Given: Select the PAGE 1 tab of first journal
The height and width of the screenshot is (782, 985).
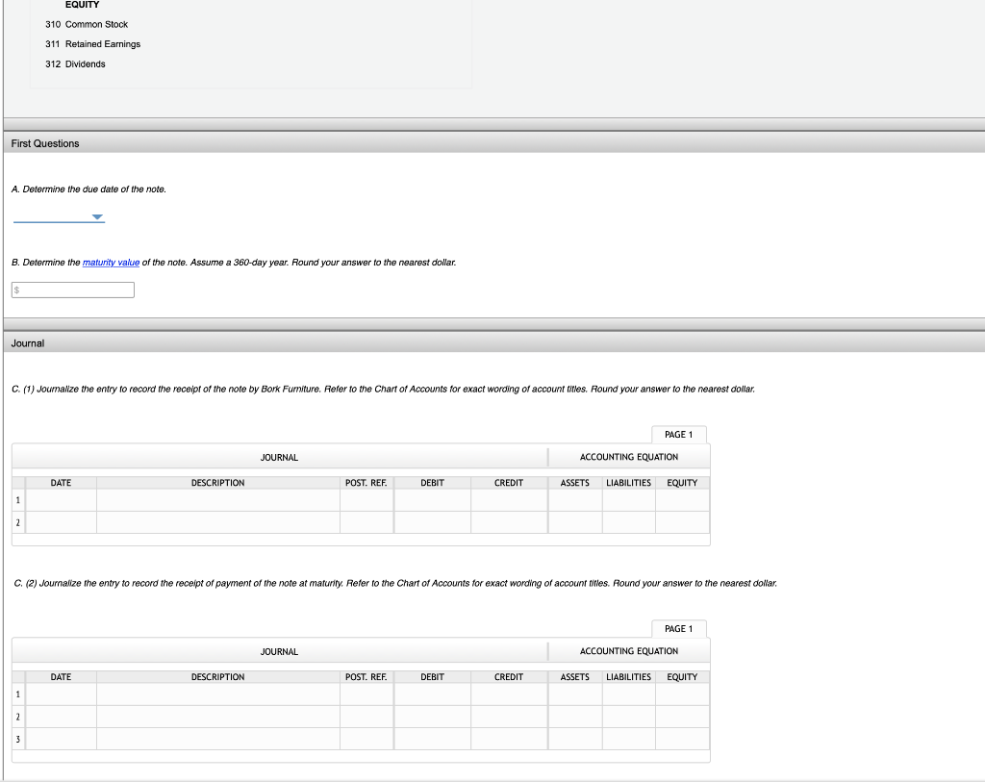Looking at the screenshot, I should coord(678,435).
